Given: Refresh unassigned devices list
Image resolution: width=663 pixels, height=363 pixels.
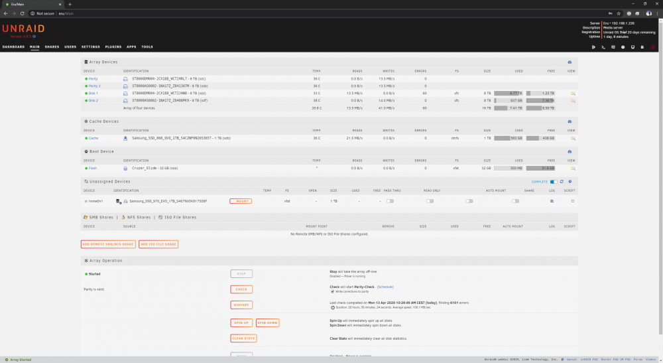Looking at the screenshot, I should click(562, 182).
